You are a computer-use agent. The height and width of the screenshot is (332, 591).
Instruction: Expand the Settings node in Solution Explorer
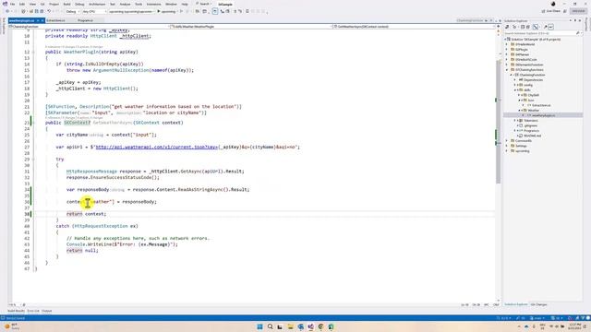pos(507,146)
